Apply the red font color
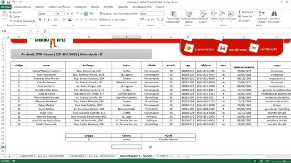The width and height of the screenshot is (291, 163). click(x=70, y=19)
